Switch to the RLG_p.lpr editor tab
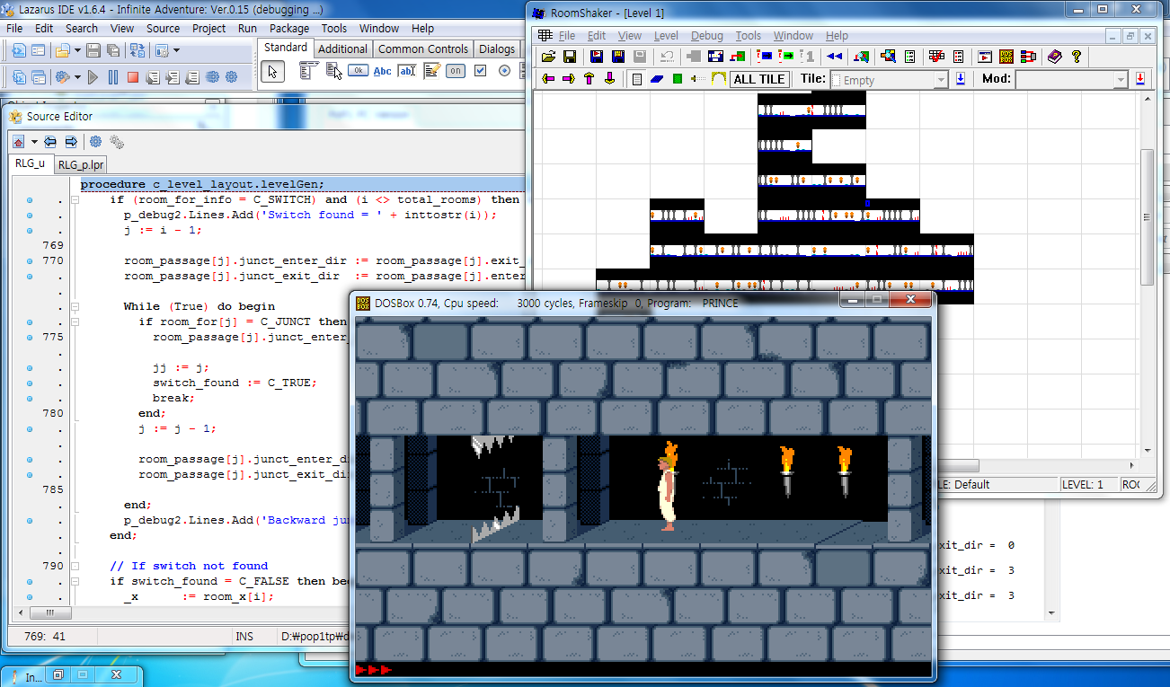The height and width of the screenshot is (687, 1170). point(81,164)
